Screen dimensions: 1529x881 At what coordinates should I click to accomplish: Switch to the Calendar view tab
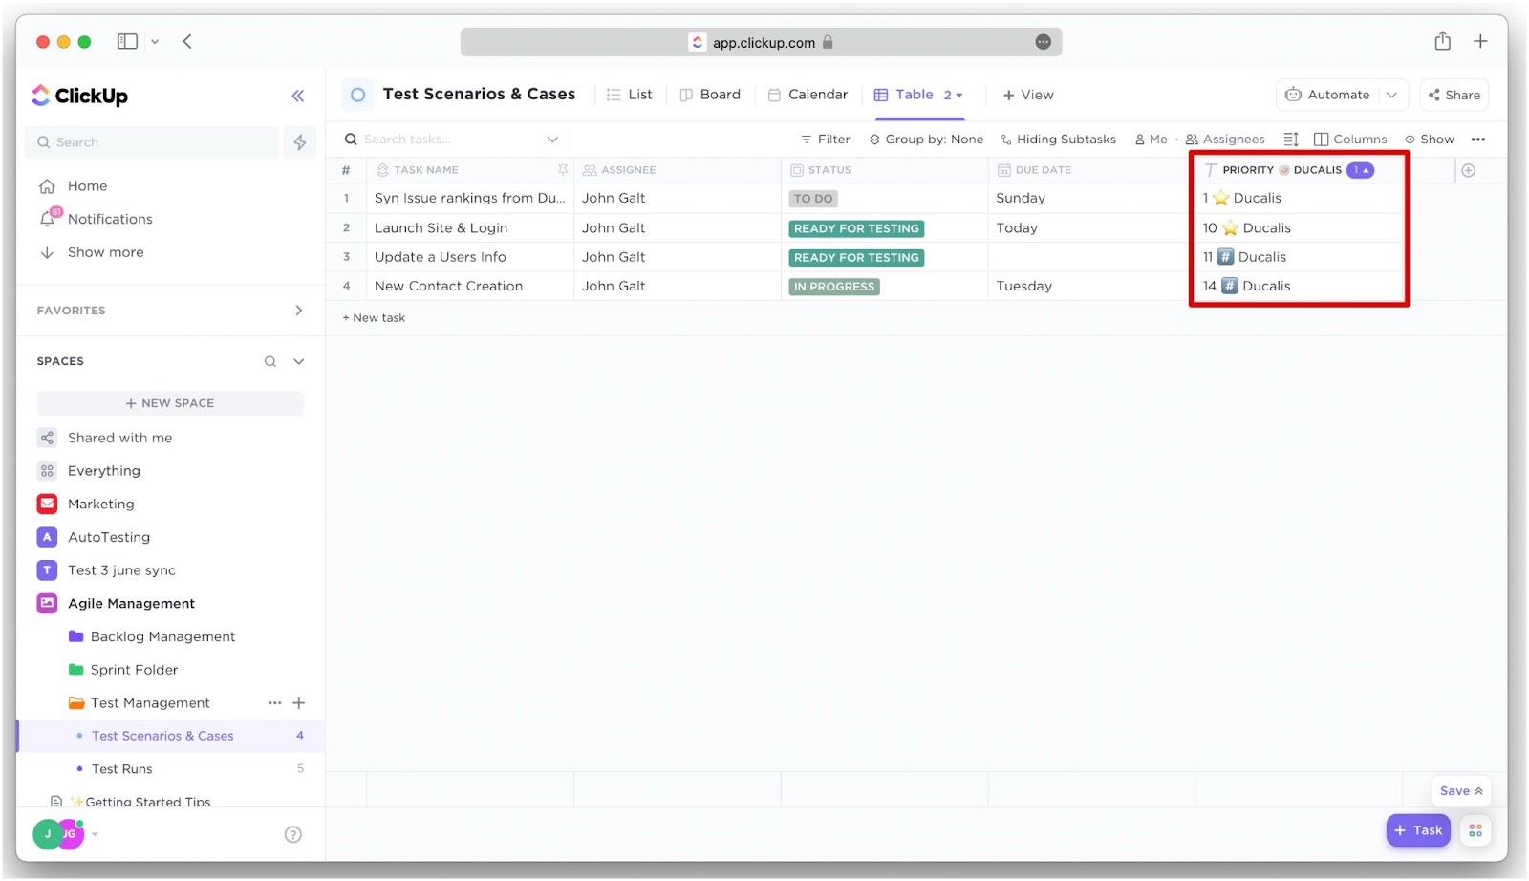coord(808,95)
